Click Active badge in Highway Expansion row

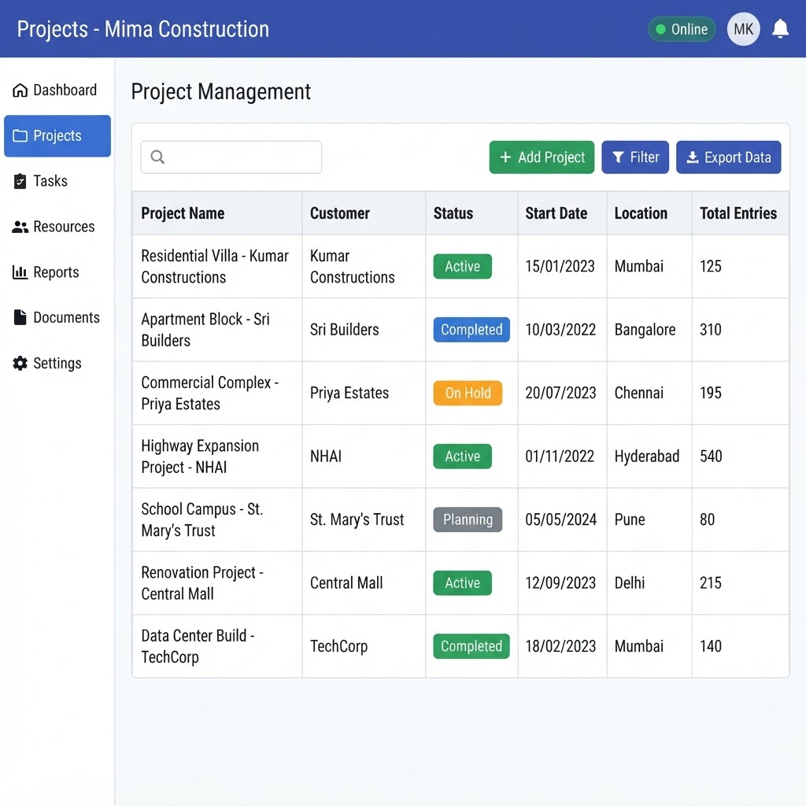pos(462,456)
